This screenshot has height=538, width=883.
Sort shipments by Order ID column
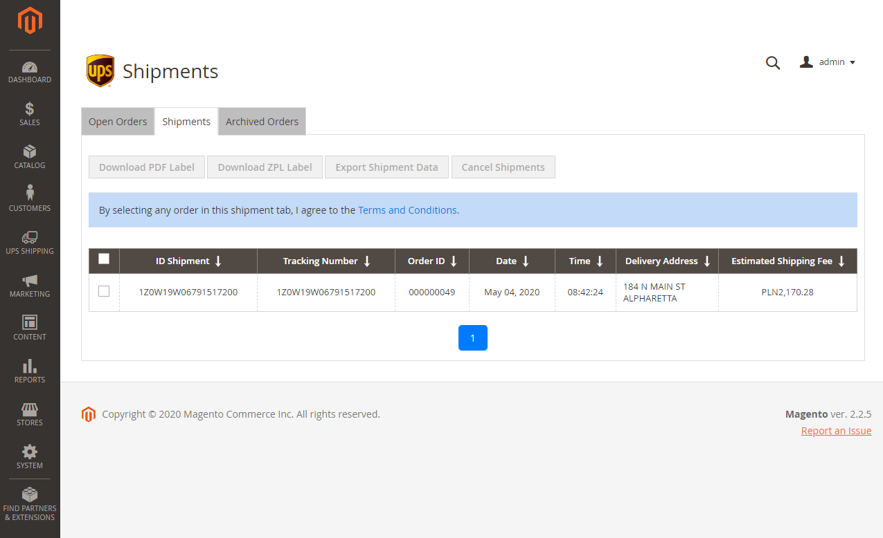(x=431, y=261)
